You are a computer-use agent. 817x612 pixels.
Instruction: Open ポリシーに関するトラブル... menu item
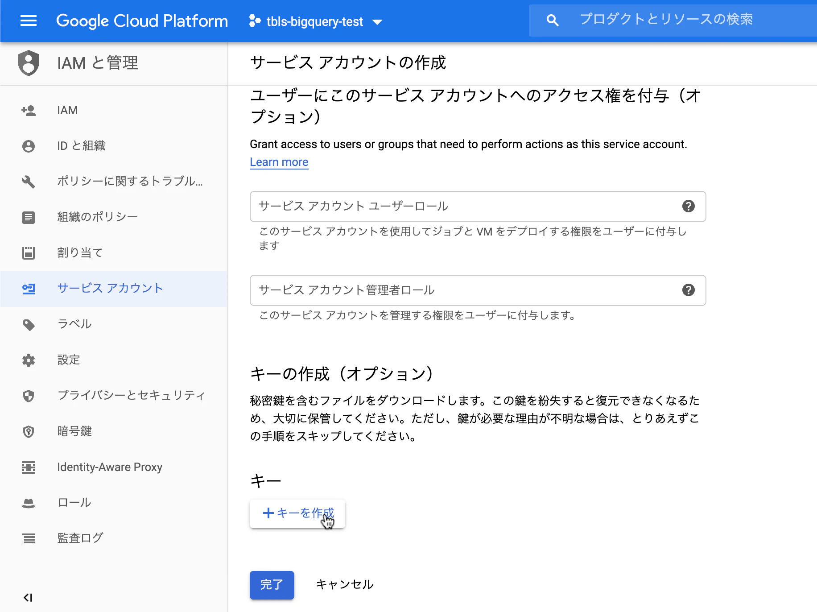click(x=114, y=182)
